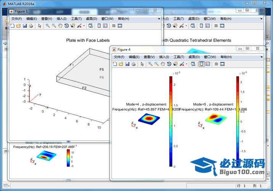The height and width of the screenshot is (191, 273).
Task: Click dock arrow at Figure 1 menu bar end
Action: (x=158, y=18)
